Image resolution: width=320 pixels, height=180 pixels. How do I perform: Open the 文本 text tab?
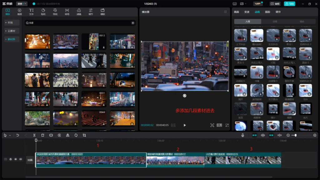tap(31, 12)
